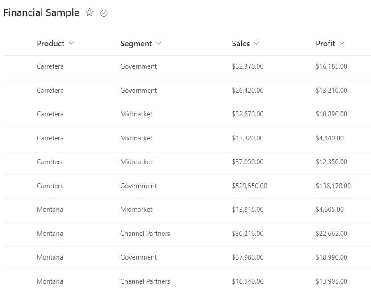Open the Sales column dropdown chevron

[x=256, y=43]
